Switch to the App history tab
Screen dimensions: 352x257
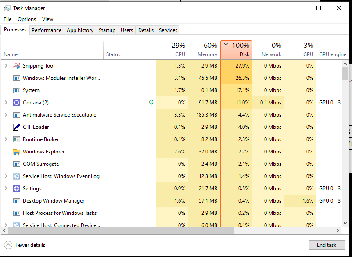80,30
